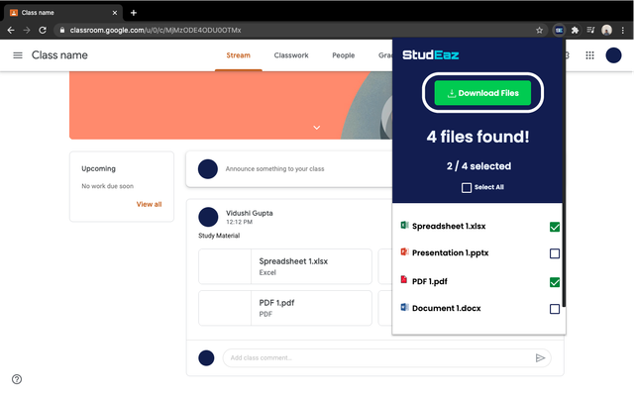The image size is (634, 396).
Task: Click the avatar beside class comment field
Action: pyautogui.click(x=206, y=358)
